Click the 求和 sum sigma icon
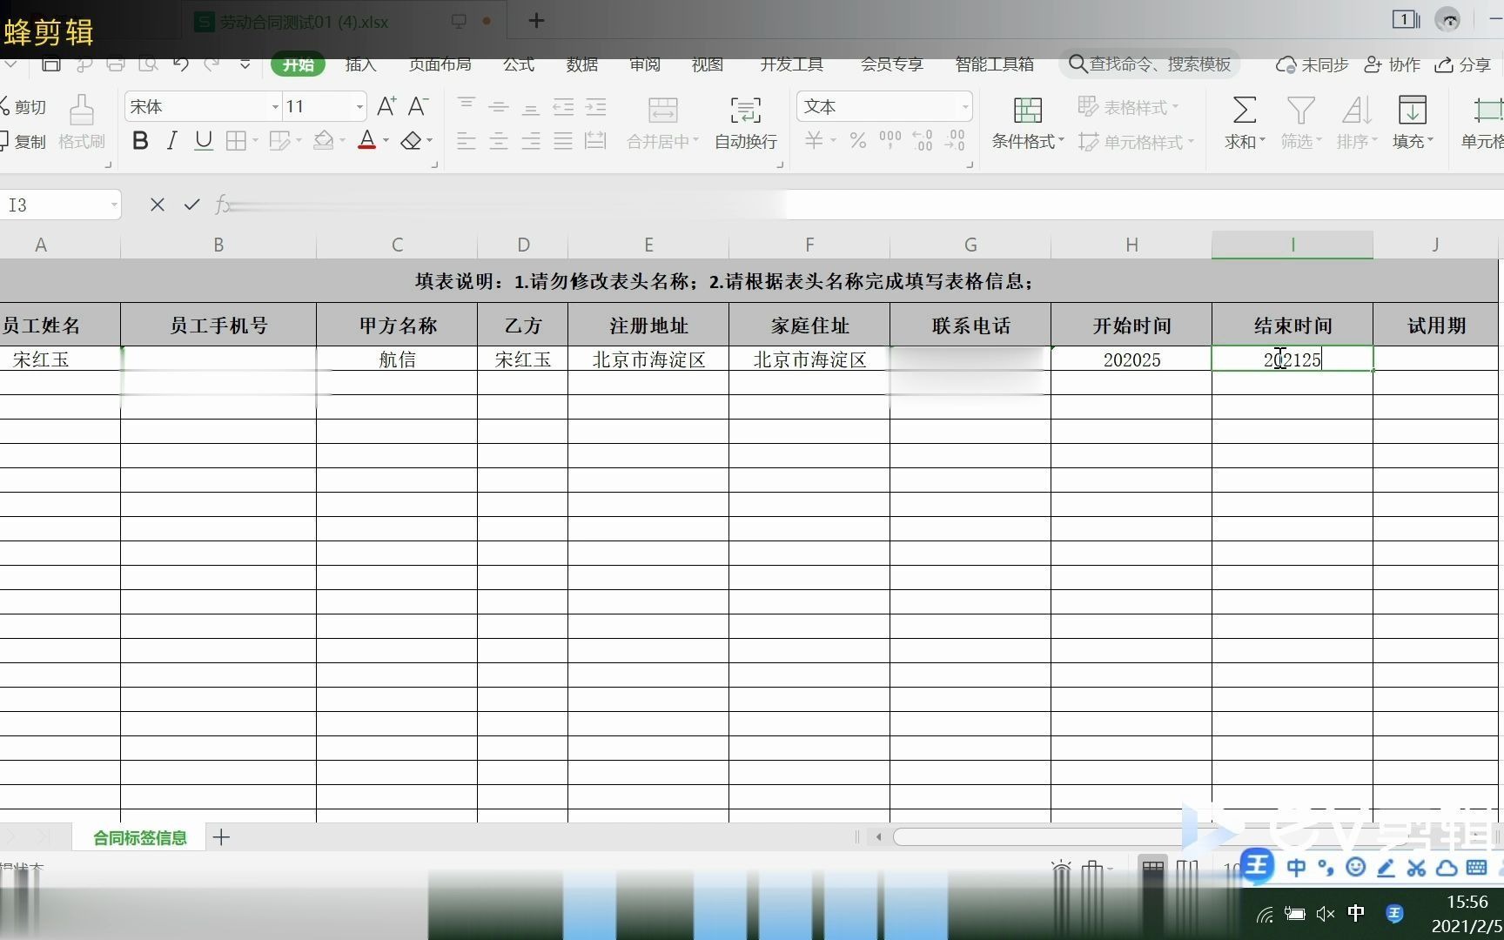 [x=1245, y=123]
